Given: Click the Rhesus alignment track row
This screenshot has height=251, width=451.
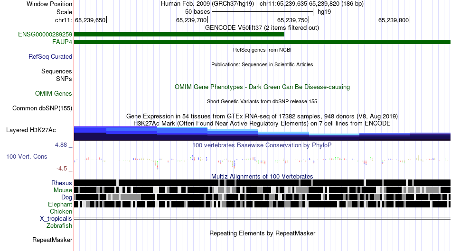Looking at the screenshot, I should click(x=263, y=183).
